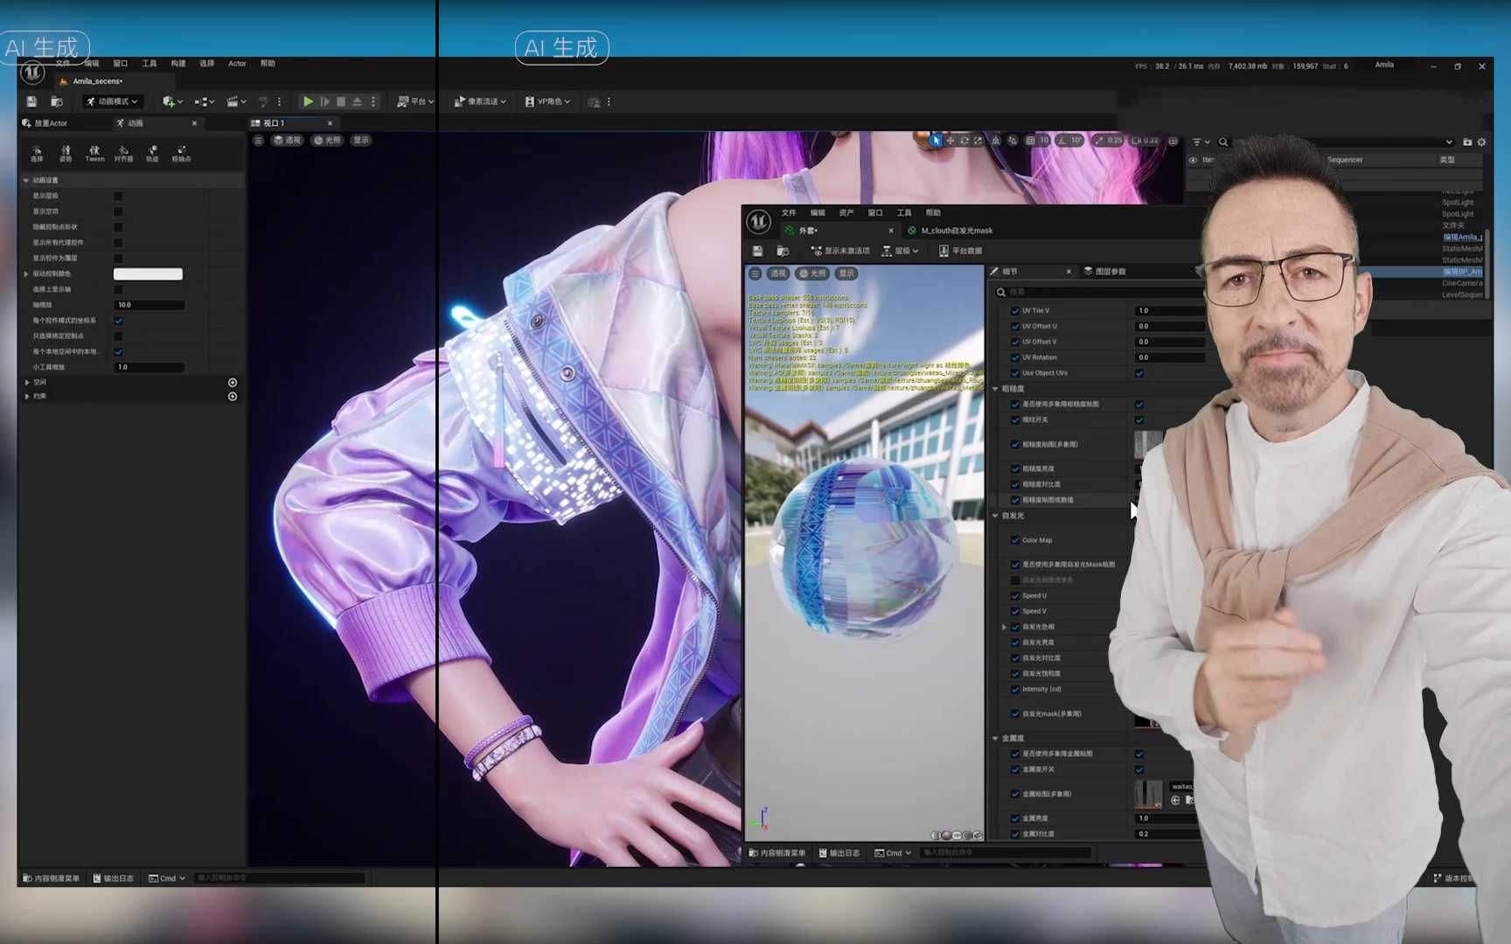Viewport: 1511px width, 944px height.
Task: Select the 对齐器 snapper tool
Action: pos(123,154)
